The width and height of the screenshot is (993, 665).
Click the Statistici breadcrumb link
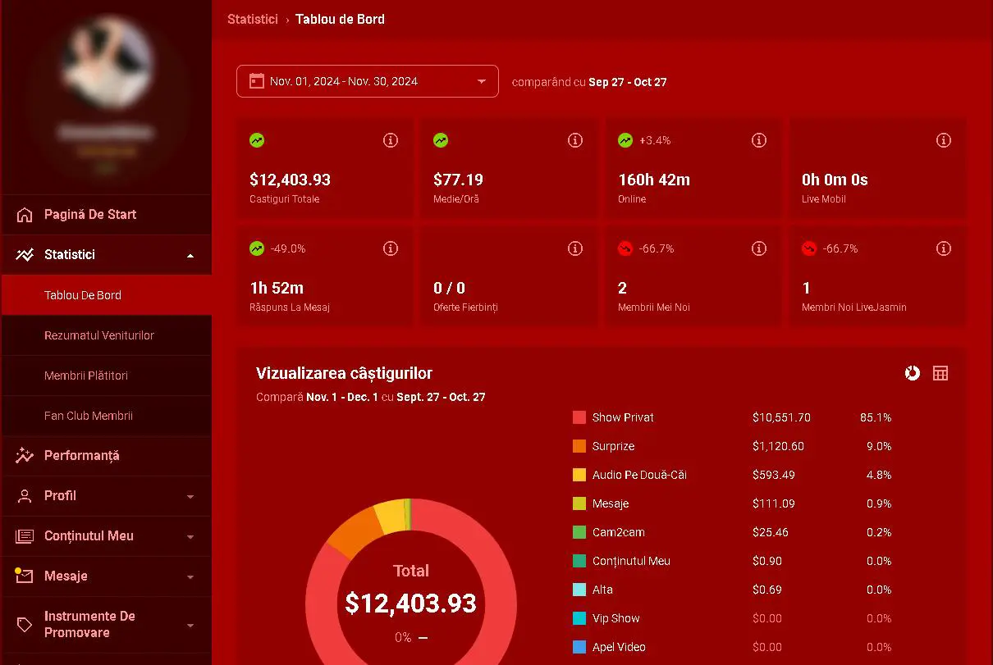tap(252, 19)
